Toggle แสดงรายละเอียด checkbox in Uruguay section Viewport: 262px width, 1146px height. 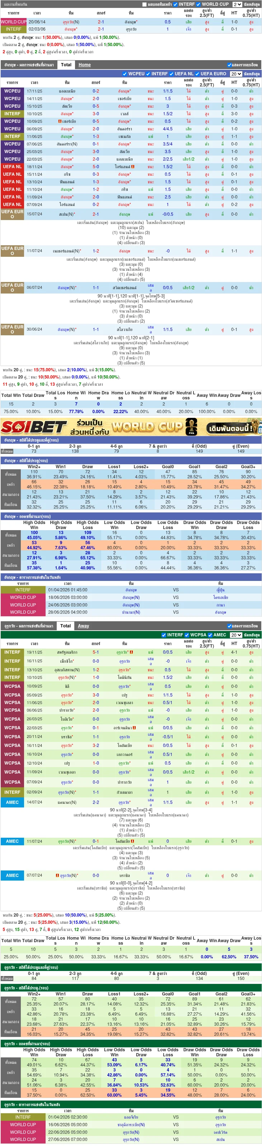[229, 626]
